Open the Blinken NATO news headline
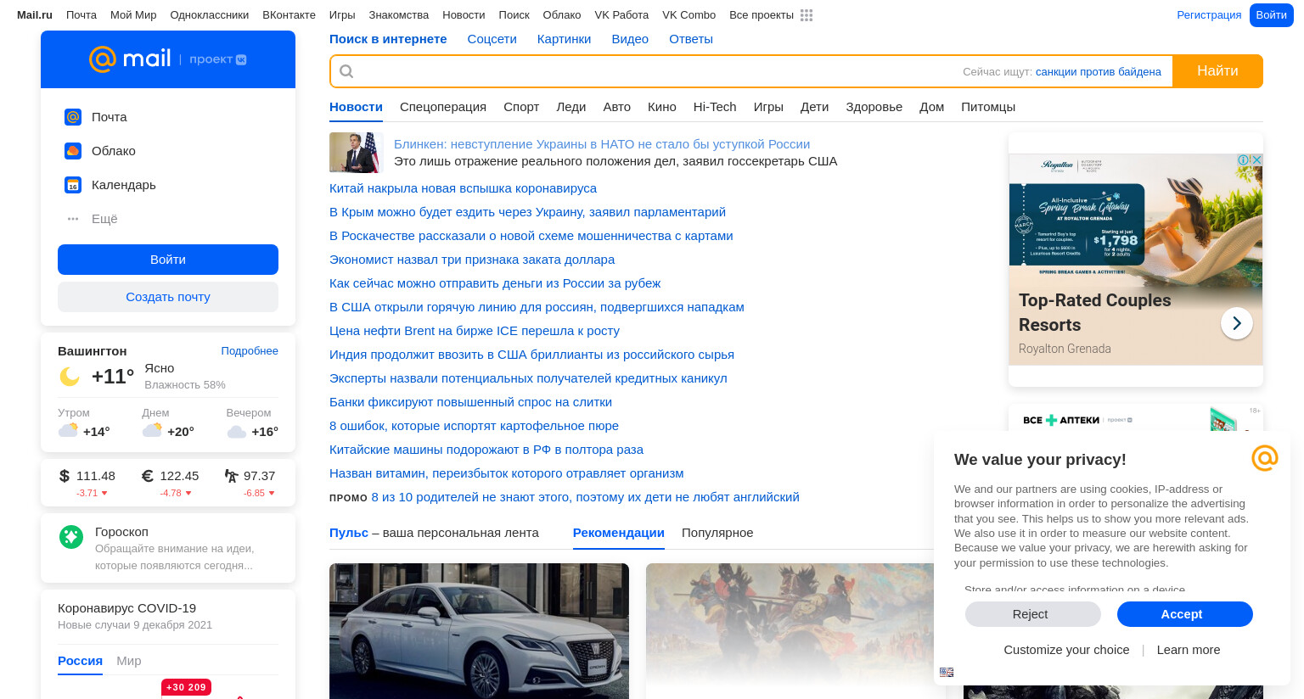The width and height of the screenshot is (1304, 699). click(x=602, y=144)
